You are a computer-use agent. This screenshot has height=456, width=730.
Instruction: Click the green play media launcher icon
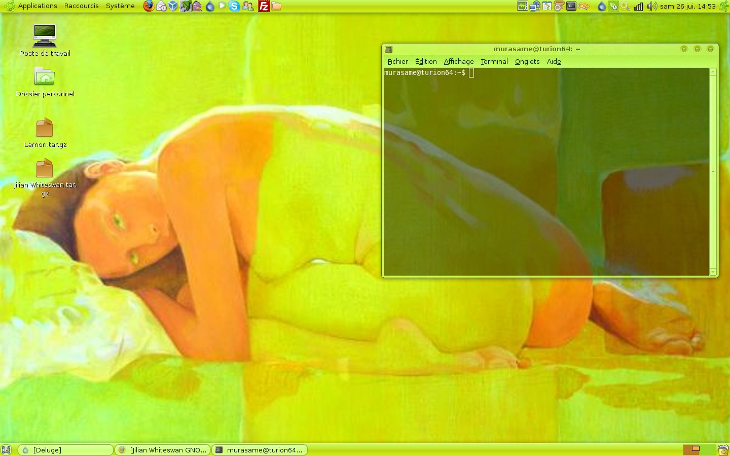(x=222, y=6)
